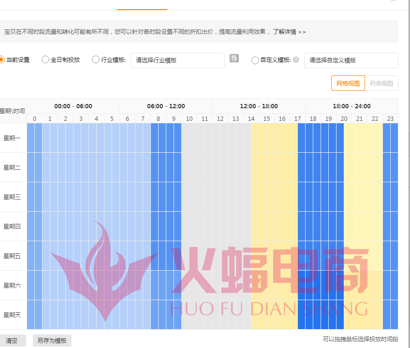410x348 pixels.
Task: Expand the 请选择自定义模版 dropdown
Action: coord(351,60)
